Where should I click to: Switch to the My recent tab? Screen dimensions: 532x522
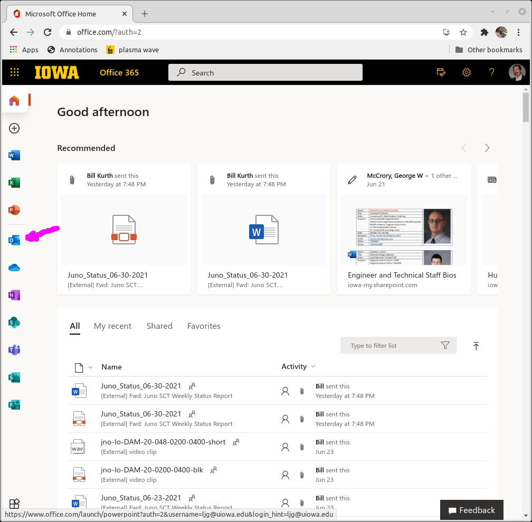112,326
